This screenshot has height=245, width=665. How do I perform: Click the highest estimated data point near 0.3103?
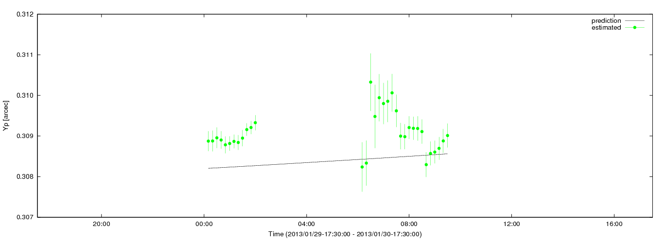coord(370,82)
